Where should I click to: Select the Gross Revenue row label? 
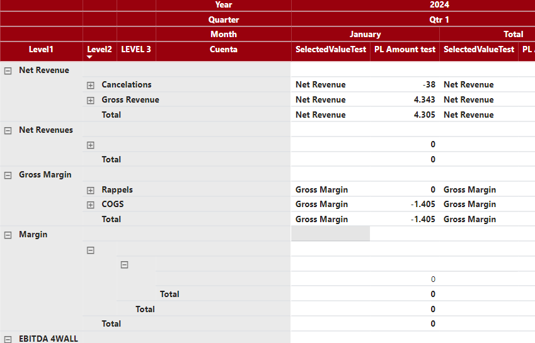[x=130, y=99]
